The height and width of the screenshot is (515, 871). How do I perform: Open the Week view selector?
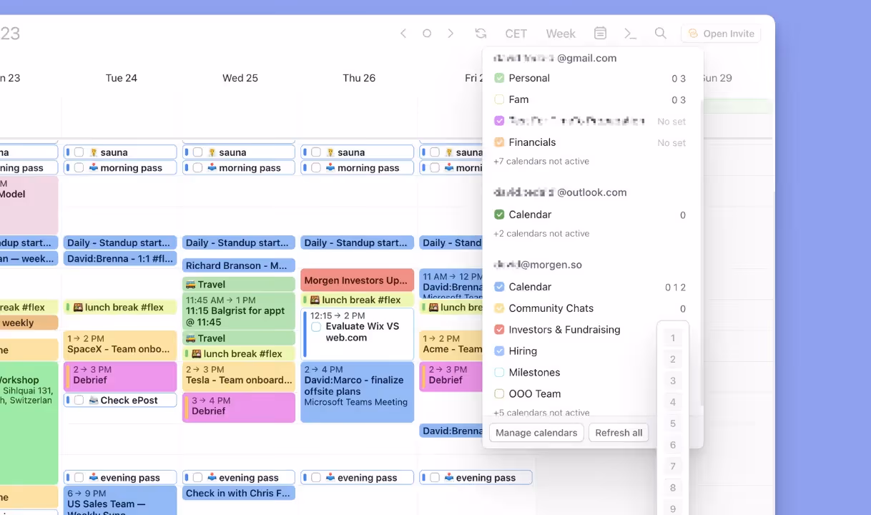click(561, 34)
